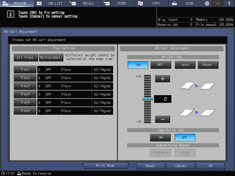Image resolution: width=235 pixels, height=176 pixels.
Task: Click the info icon beside message
Action: pyautogui.click(x=10, y=14)
